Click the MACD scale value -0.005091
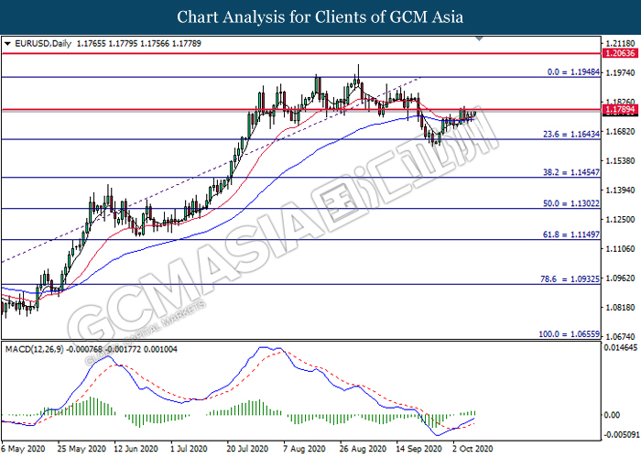This screenshot has height=458, width=641. (x=621, y=434)
